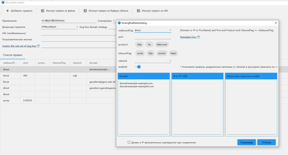The image size is (288, 155).
Task: Click the plus icon to add rule
Action: 8,11
